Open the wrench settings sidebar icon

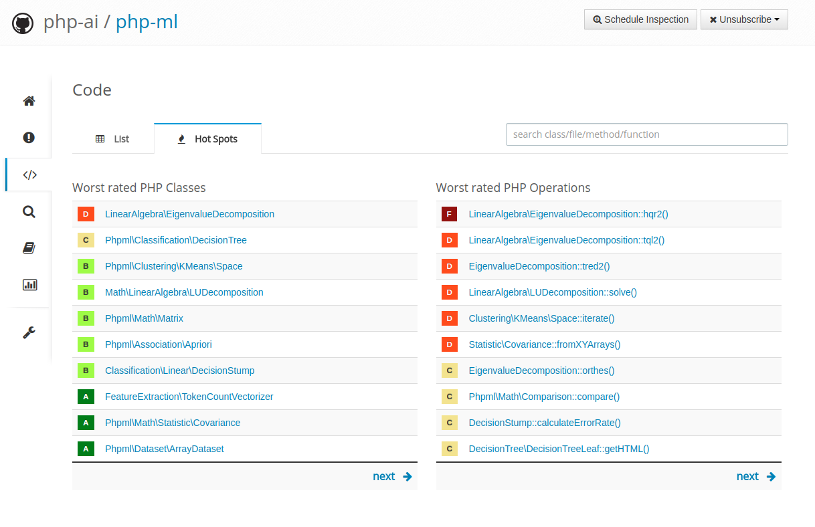tap(29, 332)
